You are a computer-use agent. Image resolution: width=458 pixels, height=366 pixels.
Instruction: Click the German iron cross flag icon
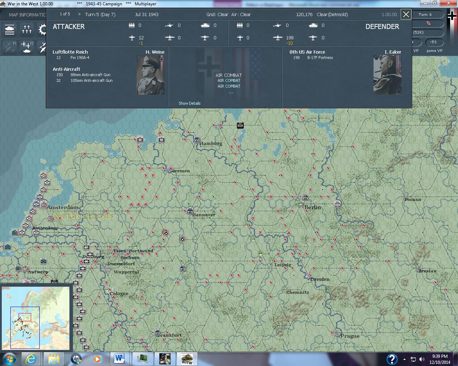pyautogui.click(x=452, y=16)
